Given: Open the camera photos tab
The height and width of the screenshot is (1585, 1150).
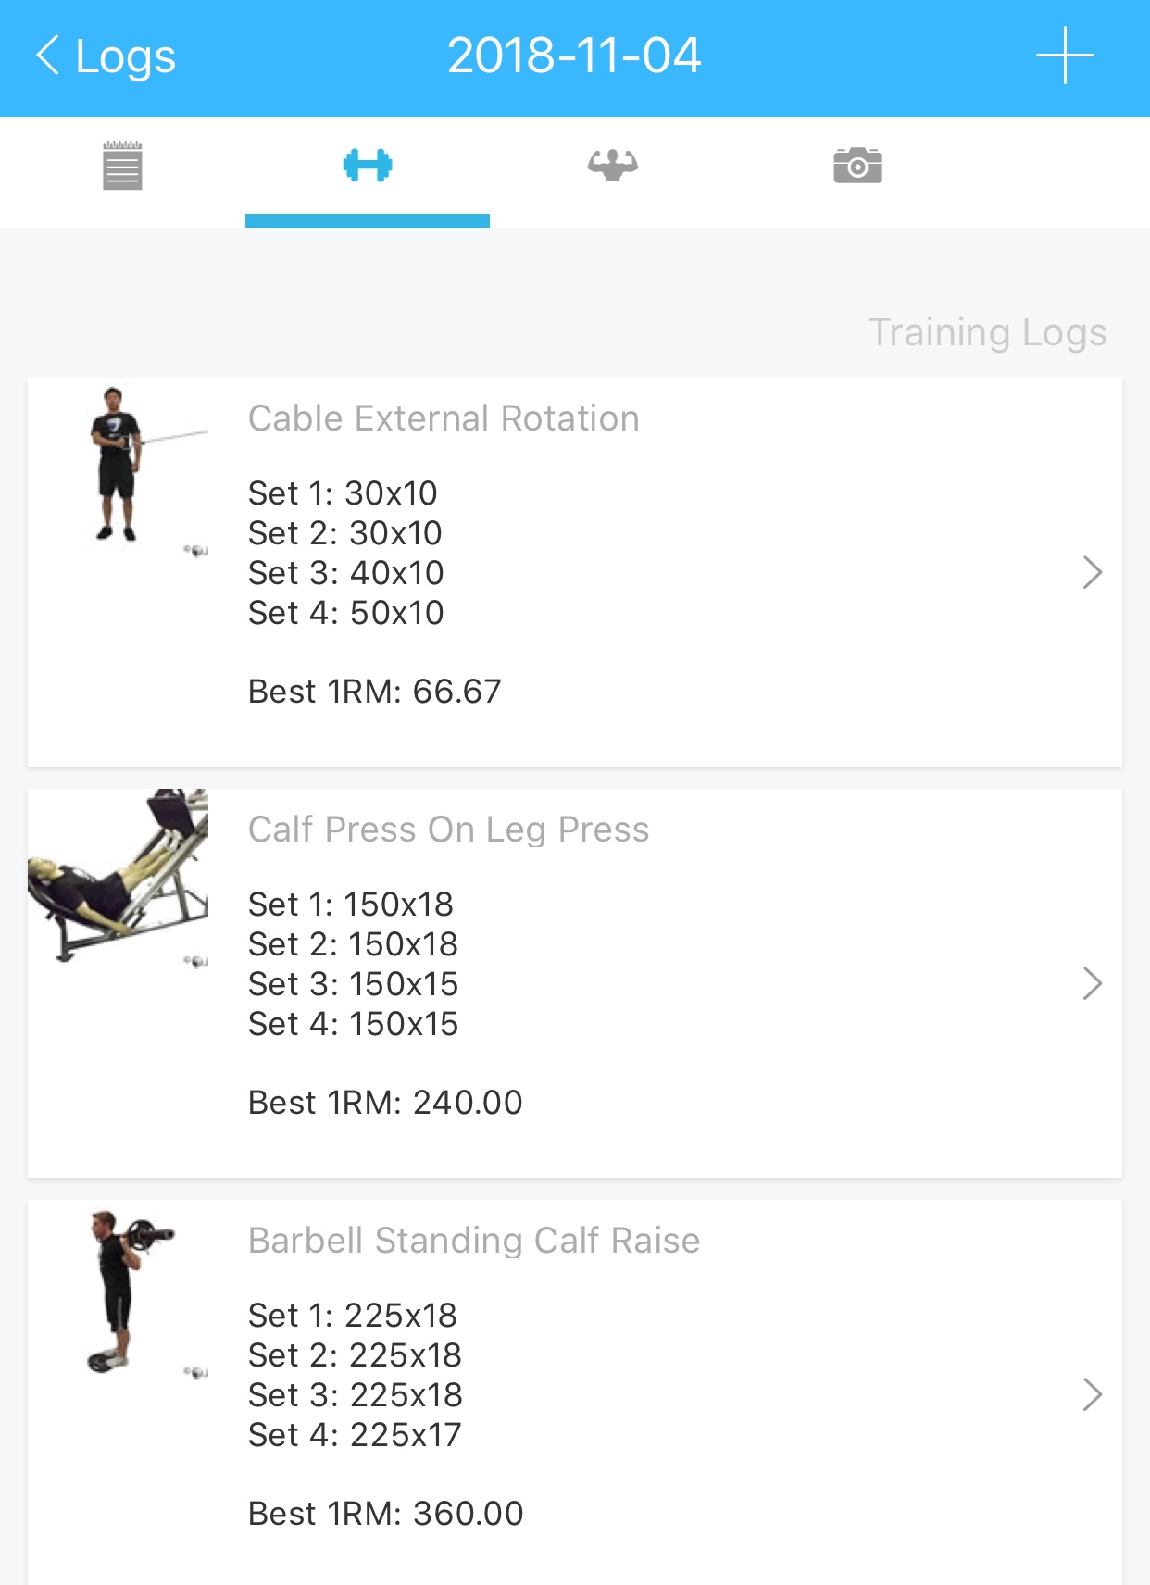Looking at the screenshot, I should tap(857, 167).
